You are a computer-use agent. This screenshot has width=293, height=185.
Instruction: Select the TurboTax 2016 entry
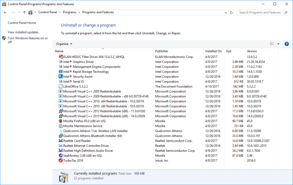[73, 160]
